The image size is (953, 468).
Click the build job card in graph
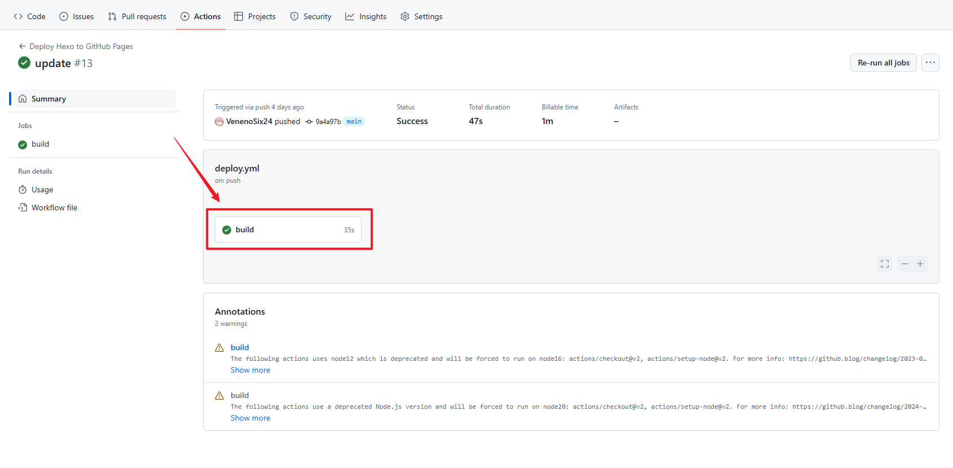pos(288,230)
